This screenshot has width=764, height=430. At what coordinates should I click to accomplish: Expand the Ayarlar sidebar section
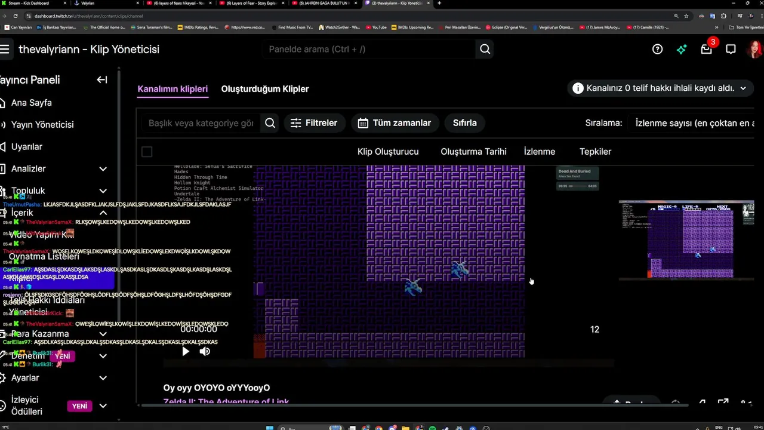coord(103,378)
